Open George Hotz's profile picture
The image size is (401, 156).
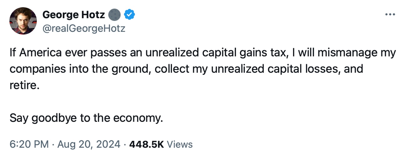23,21
